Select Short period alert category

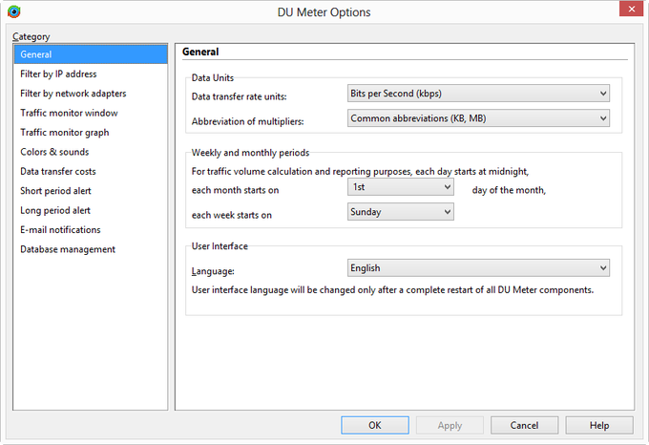click(x=56, y=191)
